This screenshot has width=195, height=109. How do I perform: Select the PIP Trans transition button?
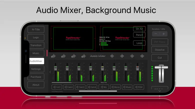click(160, 42)
